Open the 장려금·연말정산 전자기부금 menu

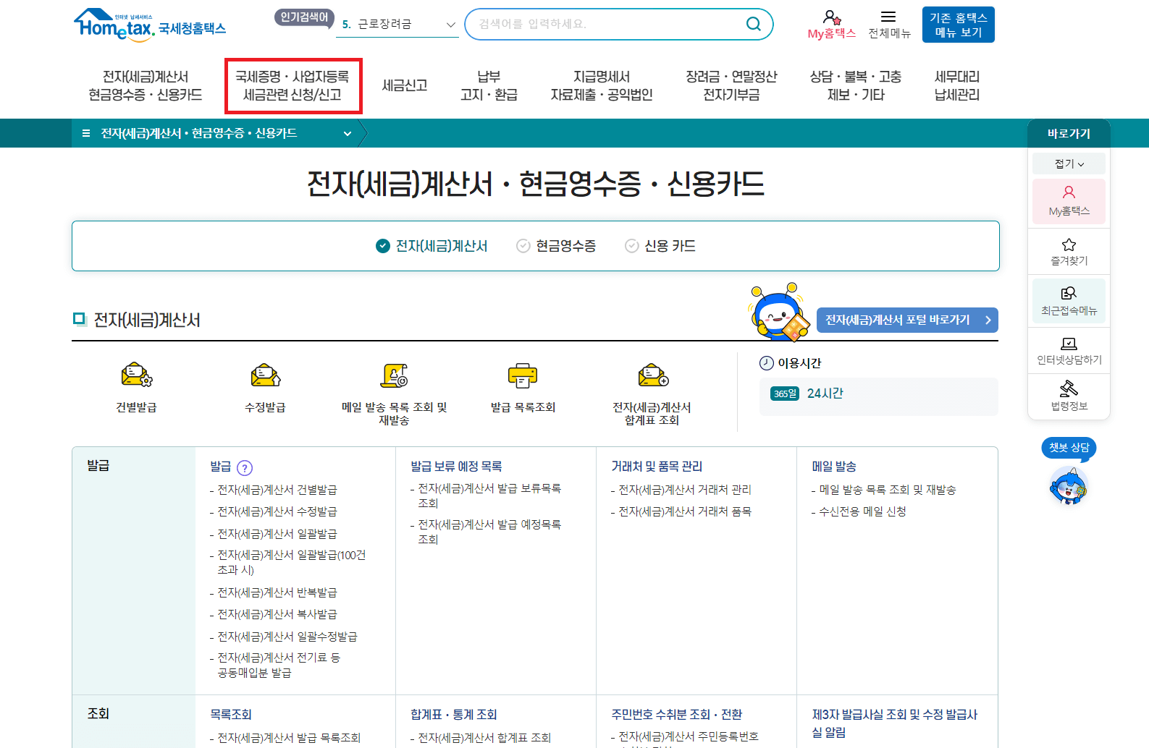[x=731, y=85]
